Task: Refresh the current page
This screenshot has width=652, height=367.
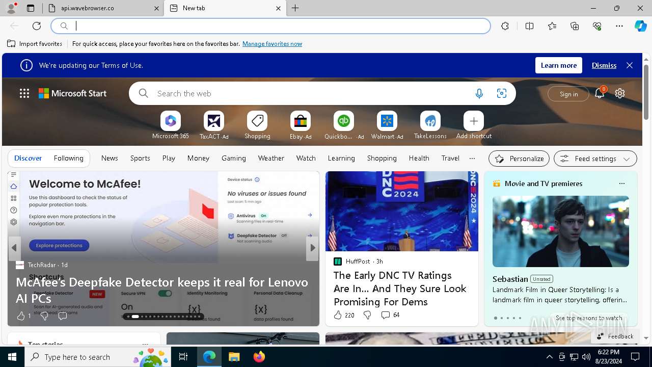Action: point(37,26)
